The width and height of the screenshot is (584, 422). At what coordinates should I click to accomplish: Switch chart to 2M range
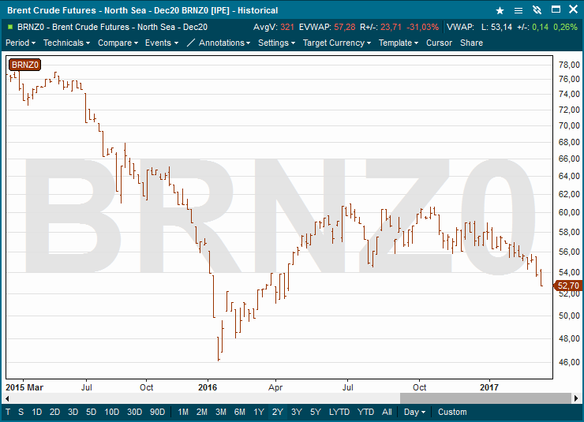click(202, 412)
